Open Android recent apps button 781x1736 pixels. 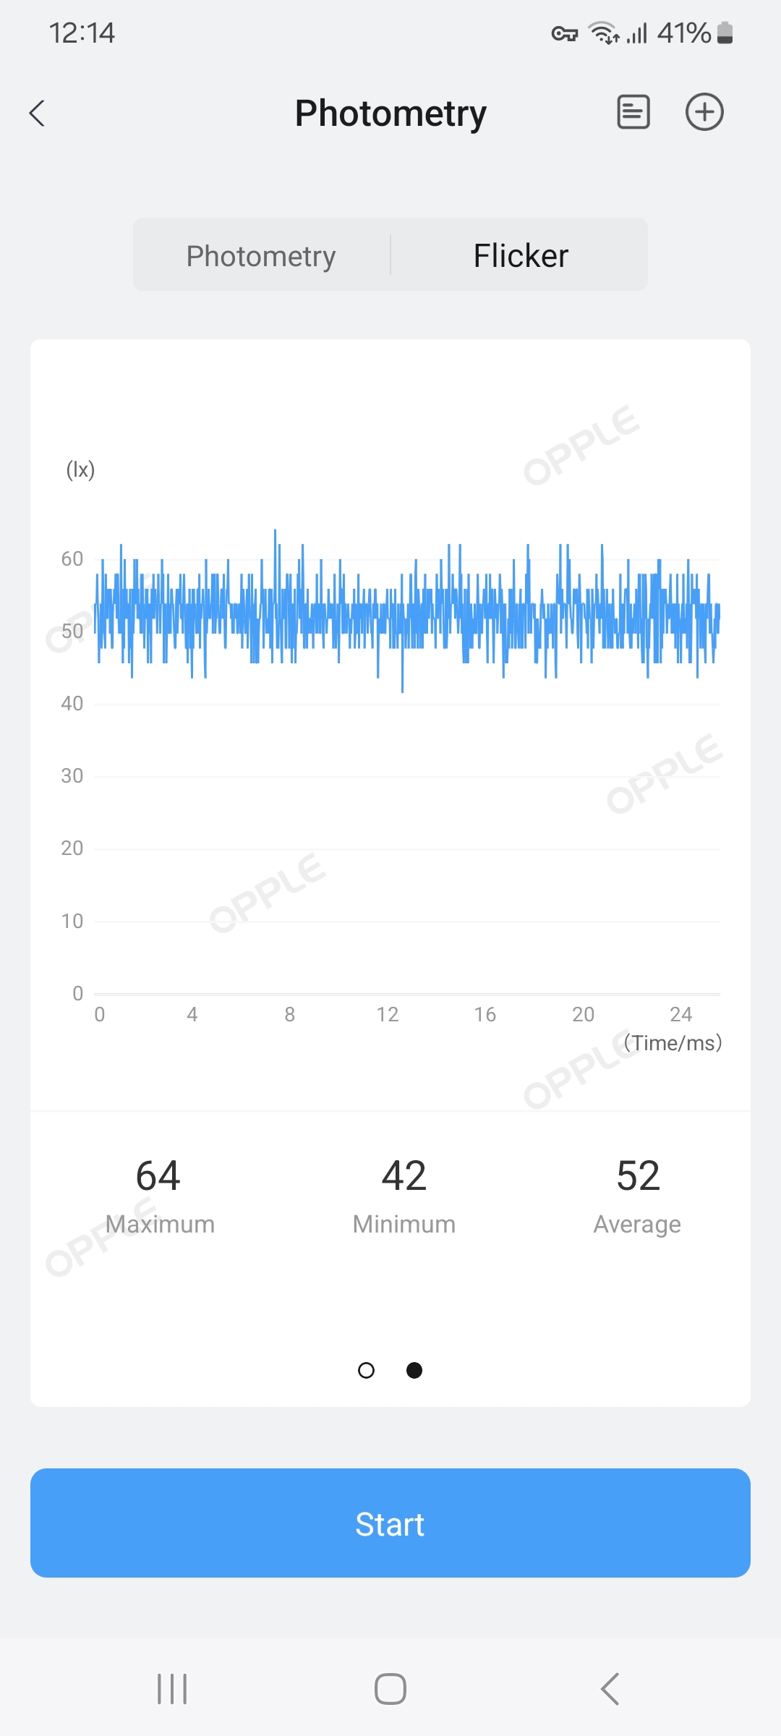(172, 1689)
